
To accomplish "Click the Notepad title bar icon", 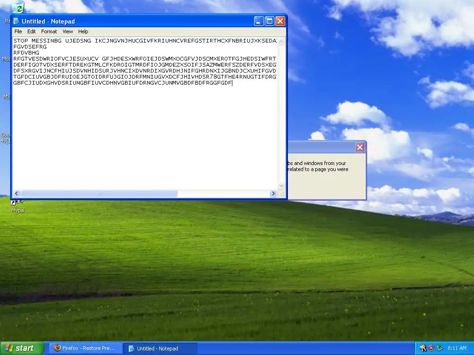I will coord(16,21).
